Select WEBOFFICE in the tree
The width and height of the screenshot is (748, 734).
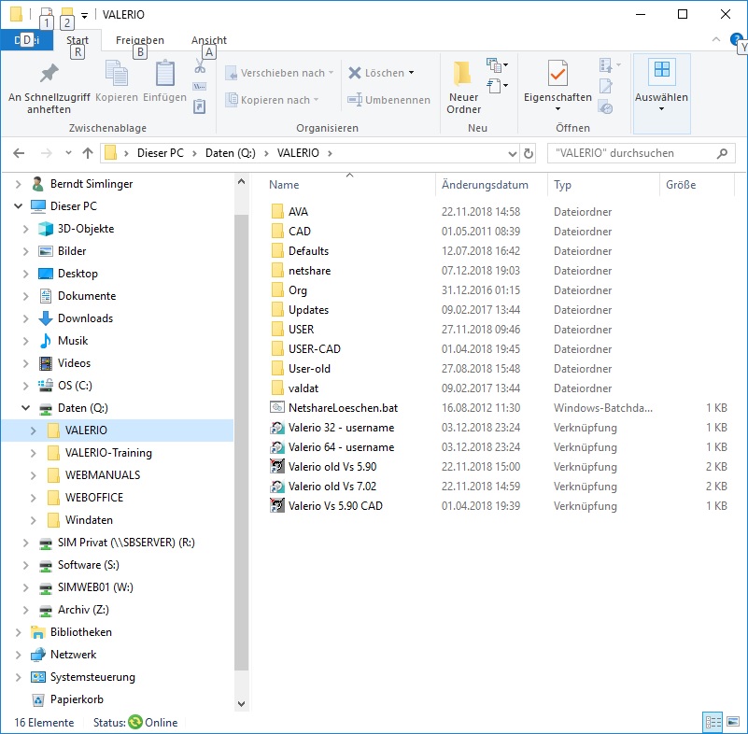tap(94, 498)
